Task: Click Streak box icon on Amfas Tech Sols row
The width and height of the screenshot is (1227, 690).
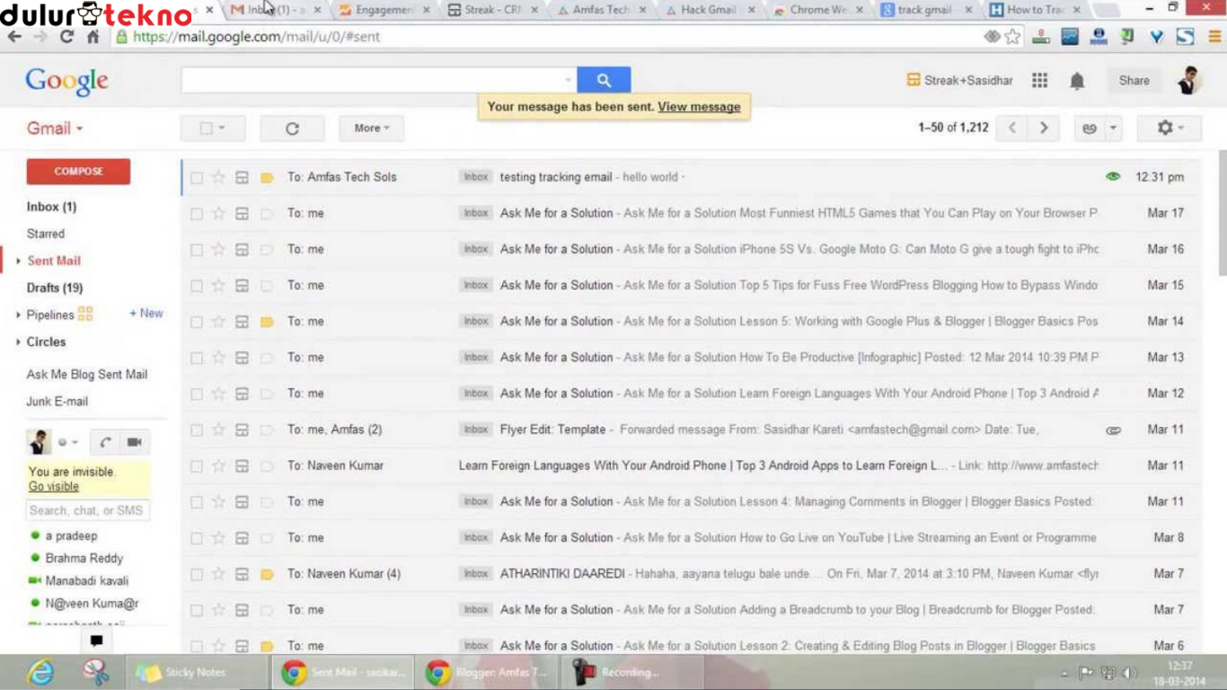Action: 242,178
